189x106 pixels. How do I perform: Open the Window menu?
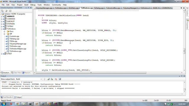pos(47,5)
